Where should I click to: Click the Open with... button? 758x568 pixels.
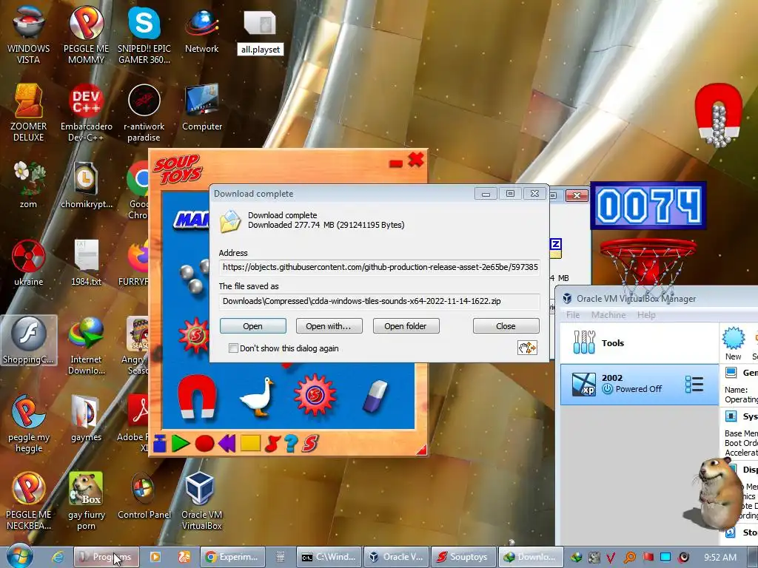[x=329, y=326]
